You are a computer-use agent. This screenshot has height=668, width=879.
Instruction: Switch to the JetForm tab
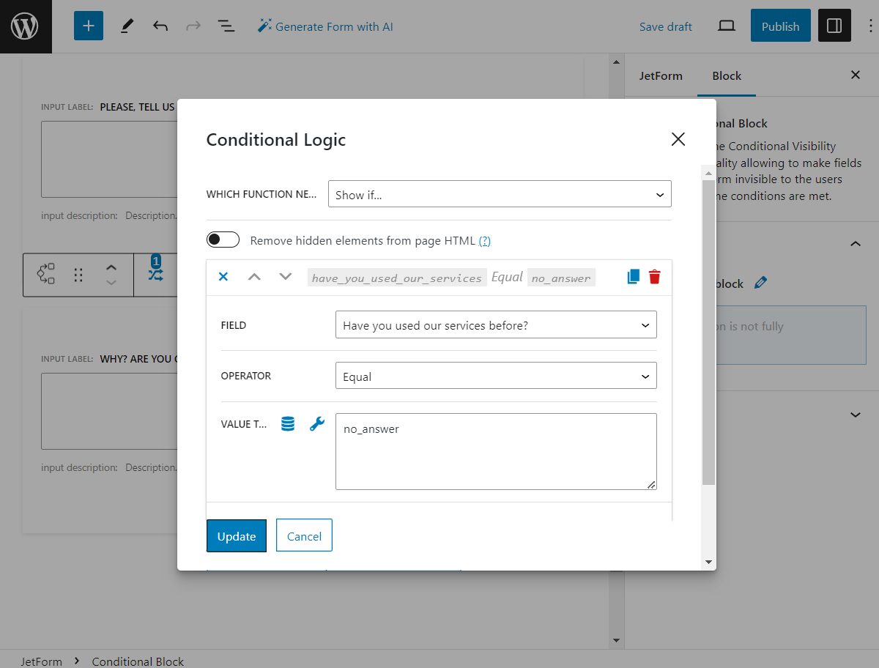point(661,75)
